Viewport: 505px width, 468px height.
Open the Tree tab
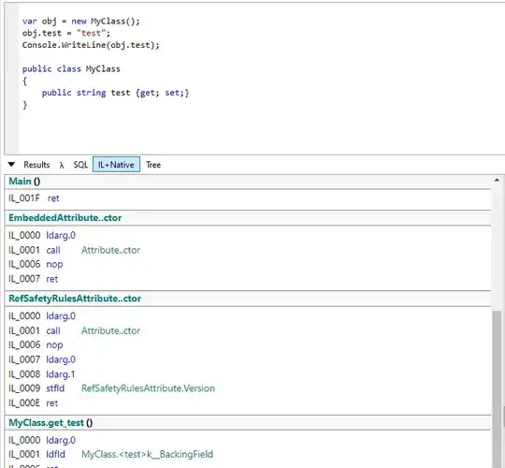(x=153, y=165)
